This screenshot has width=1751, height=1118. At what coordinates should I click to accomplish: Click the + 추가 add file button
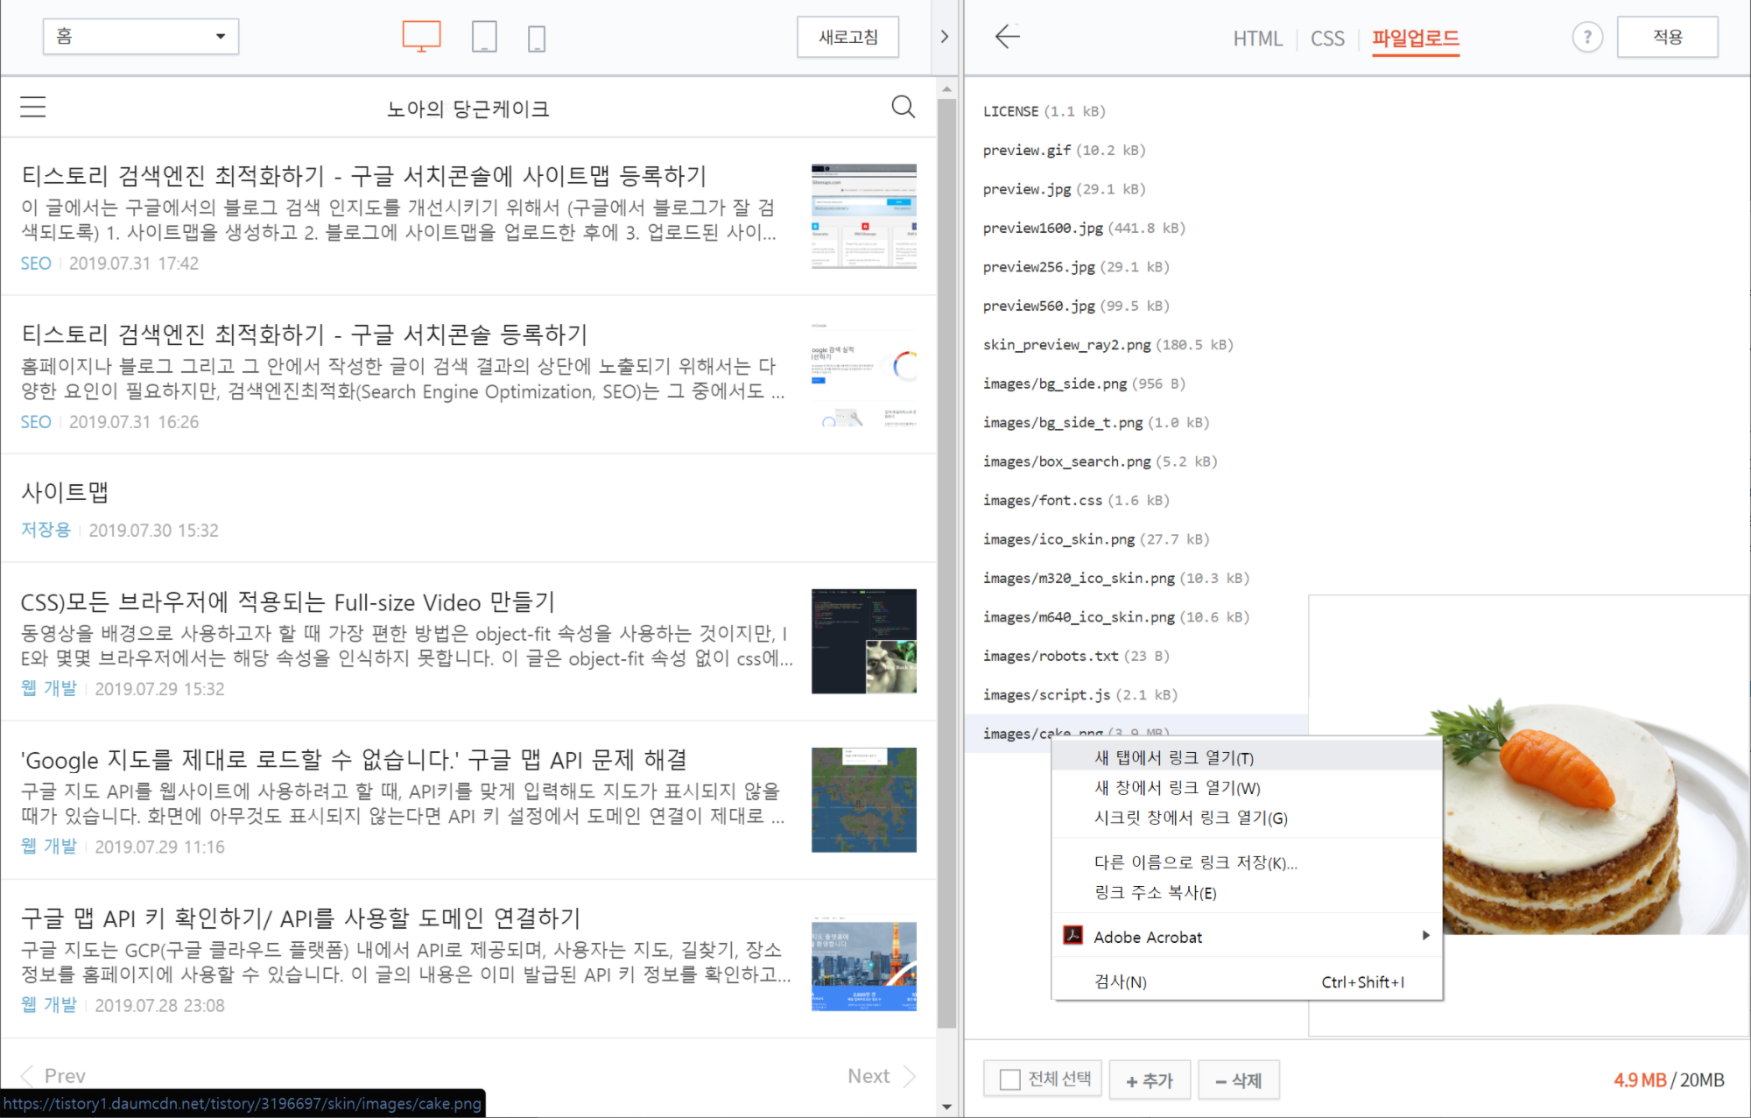(x=1150, y=1079)
